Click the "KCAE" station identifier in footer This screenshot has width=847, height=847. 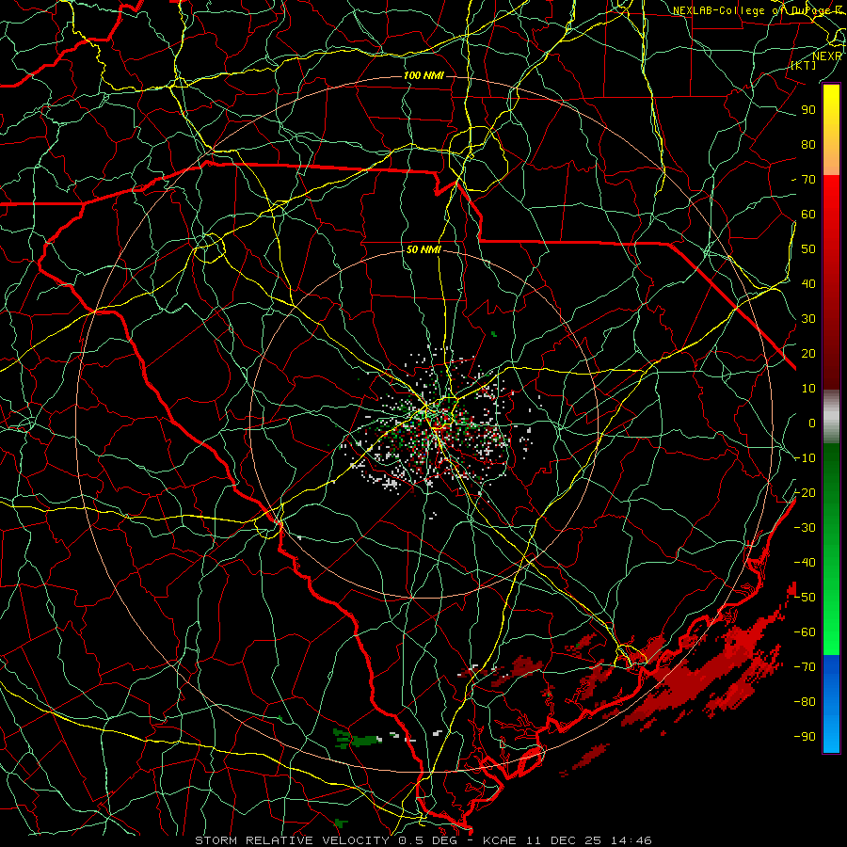point(500,840)
